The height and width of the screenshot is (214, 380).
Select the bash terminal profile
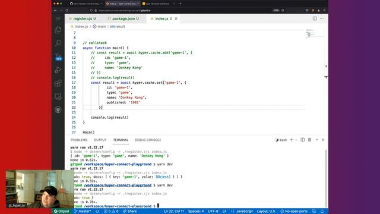[281, 140]
